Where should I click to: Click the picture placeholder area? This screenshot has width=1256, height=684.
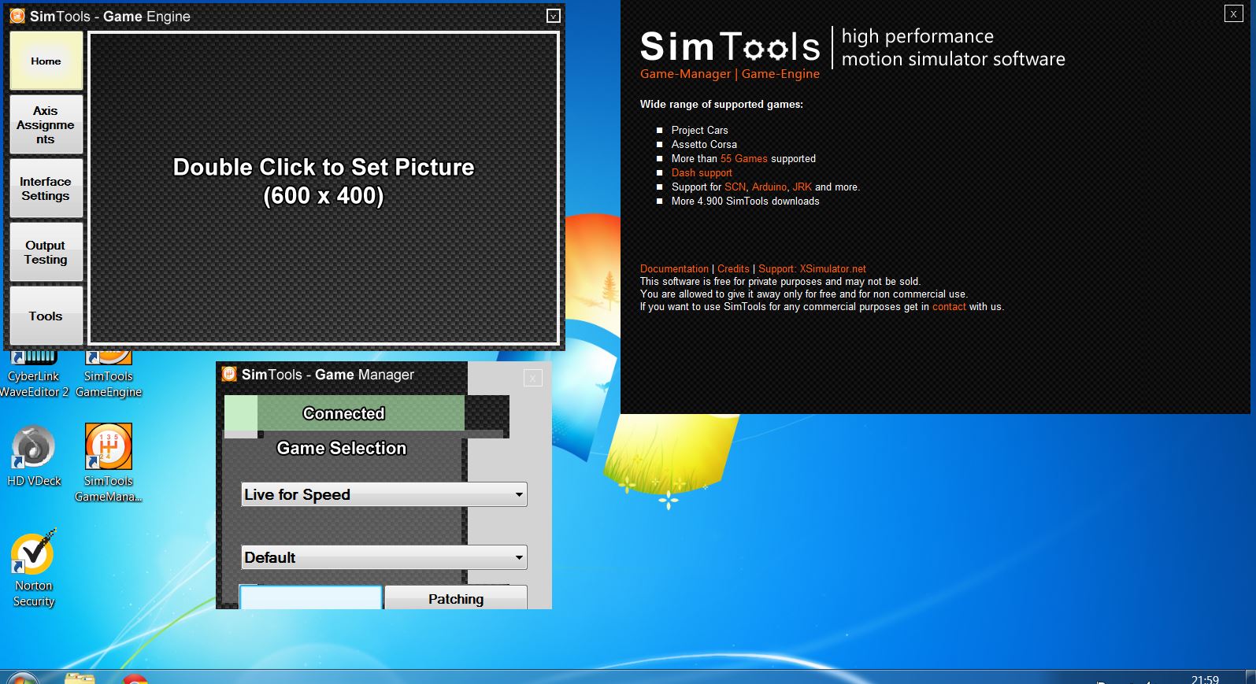click(x=324, y=188)
